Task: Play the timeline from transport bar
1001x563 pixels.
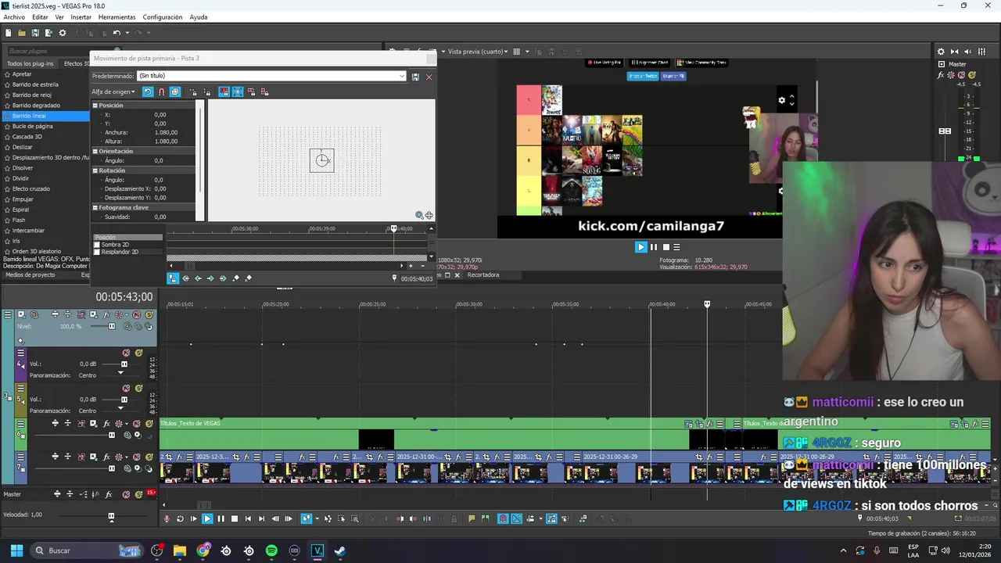Action: pos(207,518)
